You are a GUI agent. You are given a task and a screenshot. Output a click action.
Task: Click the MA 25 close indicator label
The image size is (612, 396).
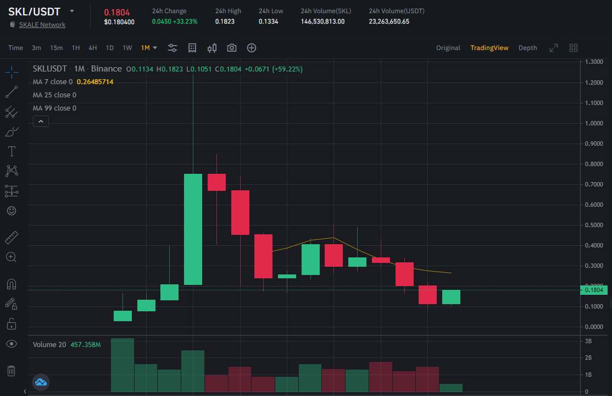(x=54, y=95)
